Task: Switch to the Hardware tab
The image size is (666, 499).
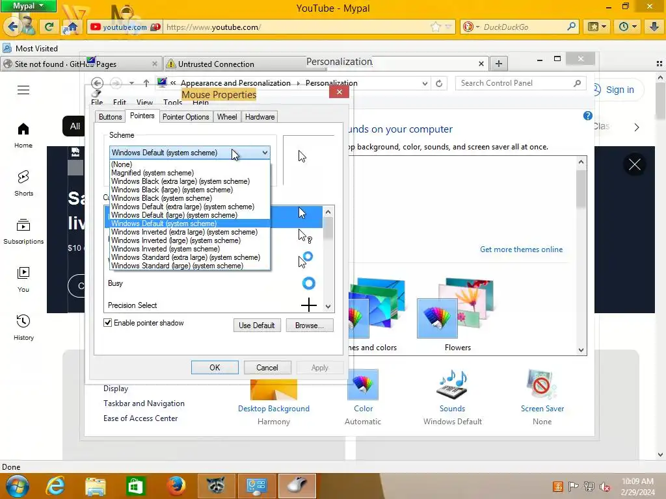Action: pyautogui.click(x=260, y=117)
